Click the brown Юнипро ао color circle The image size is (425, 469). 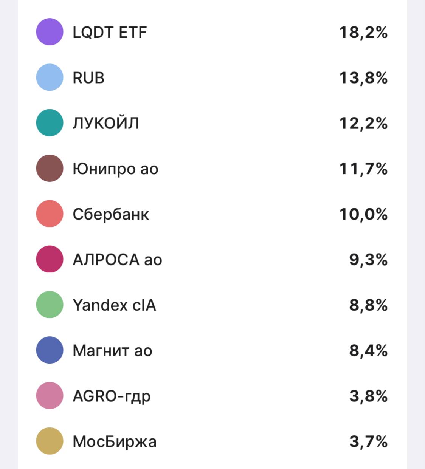[x=50, y=168]
